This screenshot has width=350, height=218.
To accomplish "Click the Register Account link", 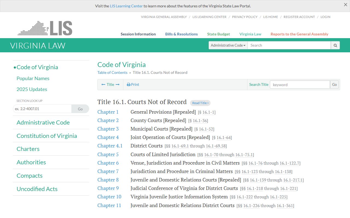I will coord(299,17).
